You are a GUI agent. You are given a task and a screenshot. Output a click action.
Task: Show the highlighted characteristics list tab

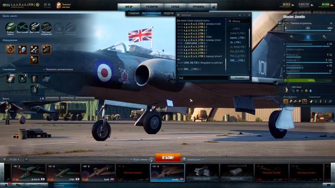308,37
